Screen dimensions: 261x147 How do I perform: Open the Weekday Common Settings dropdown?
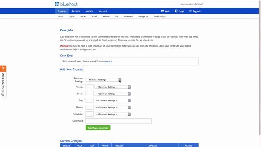click(113, 114)
